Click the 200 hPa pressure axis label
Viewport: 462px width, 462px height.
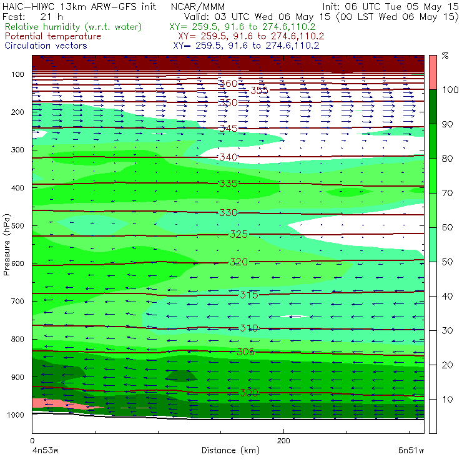click(x=17, y=112)
